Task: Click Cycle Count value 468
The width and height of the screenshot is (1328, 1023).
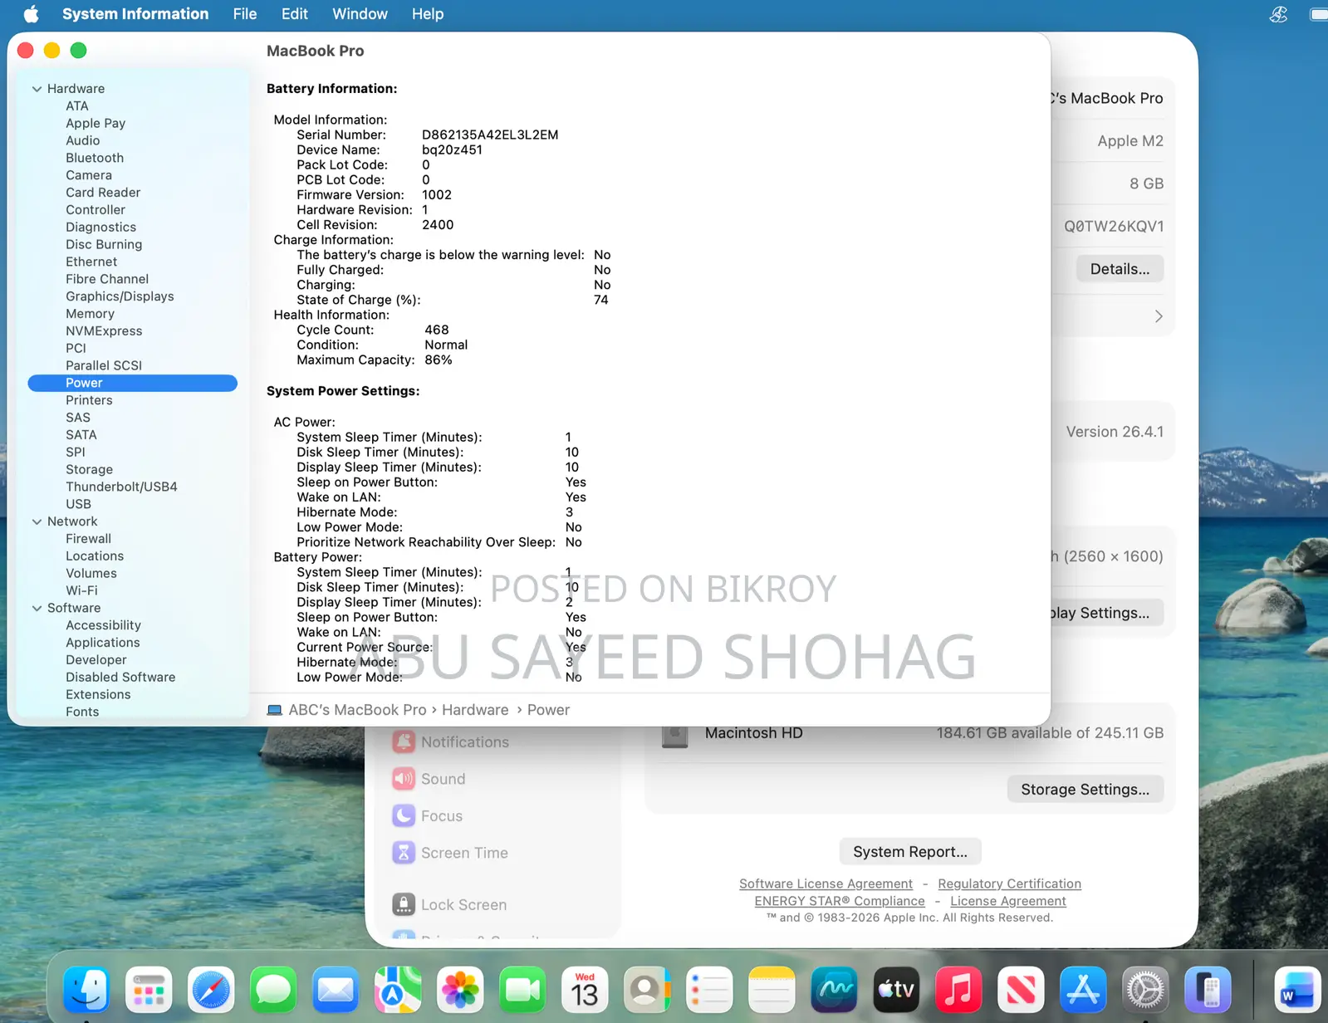Action: click(x=437, y=330)
